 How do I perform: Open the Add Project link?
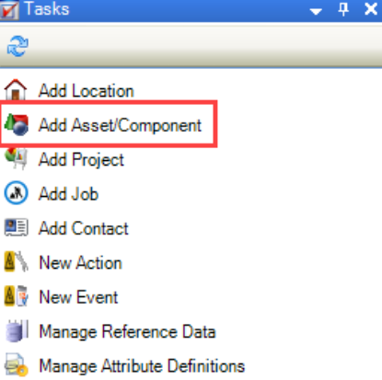pos(81,160)
